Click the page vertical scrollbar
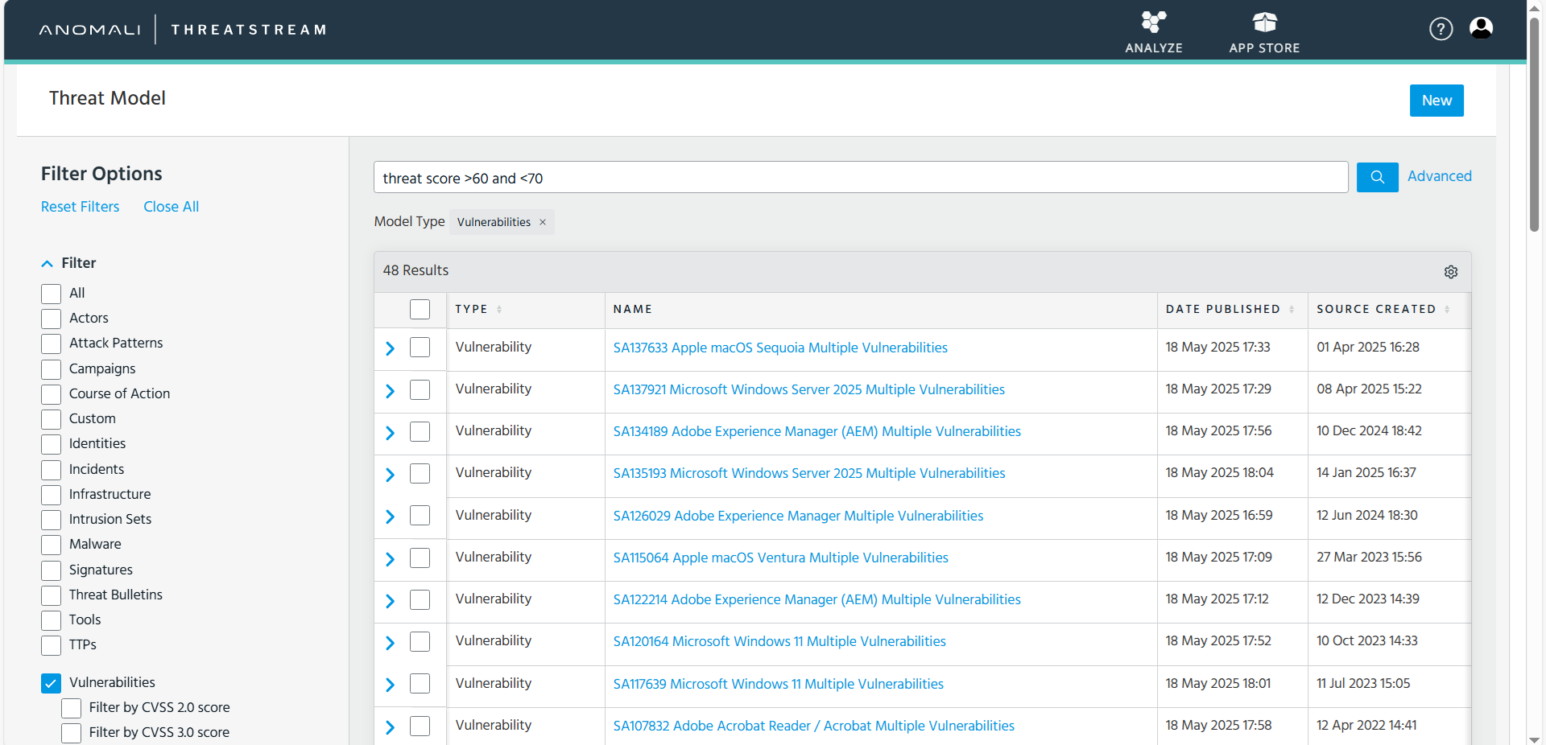The height and width of the screenshot is (745, 1546). click(x=1534, y=125)
